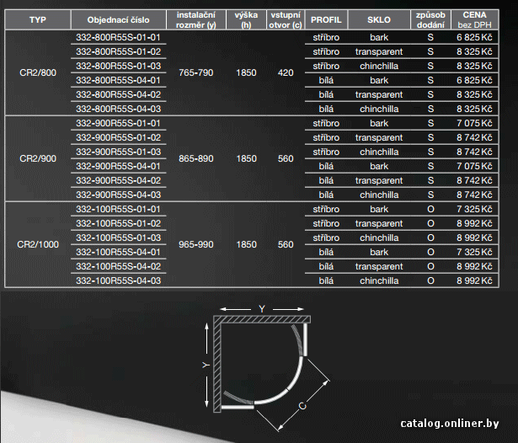The image size is (518, 443).
Task: Click the 965-990 installation dimension value
Action: click(196, 244)
